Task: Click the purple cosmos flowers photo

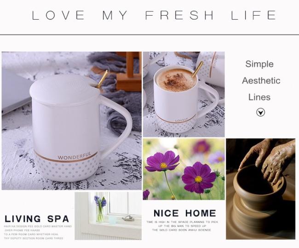Action: point(184,169)
